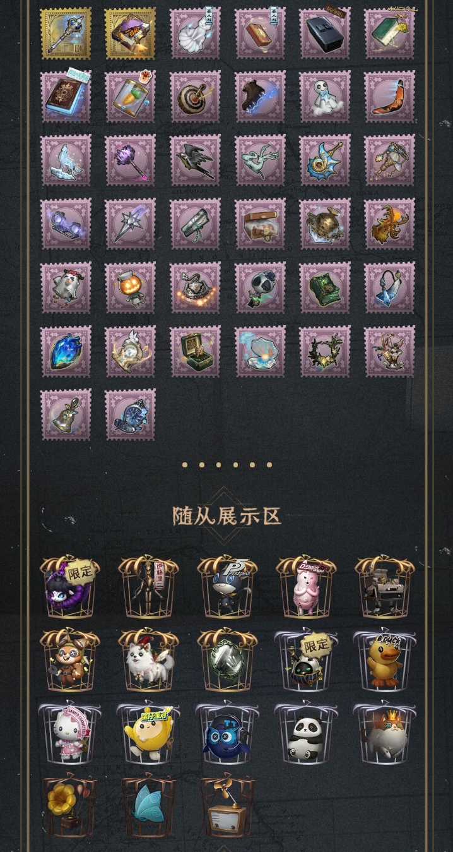Image resolution: width=453 pixels, height=852 pixels.
Task: Click the 随从展示区 section heading
Action: [x=226, y=516]
